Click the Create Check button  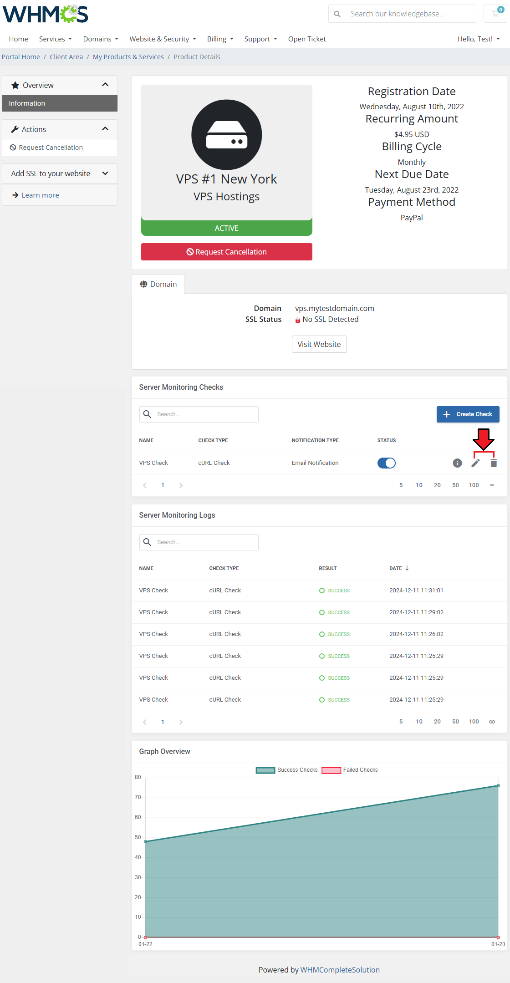[x=468, y=414]
